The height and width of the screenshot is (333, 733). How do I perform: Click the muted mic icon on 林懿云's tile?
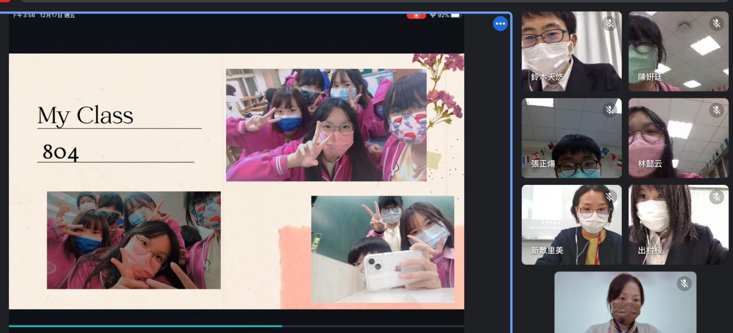point(717,110)
